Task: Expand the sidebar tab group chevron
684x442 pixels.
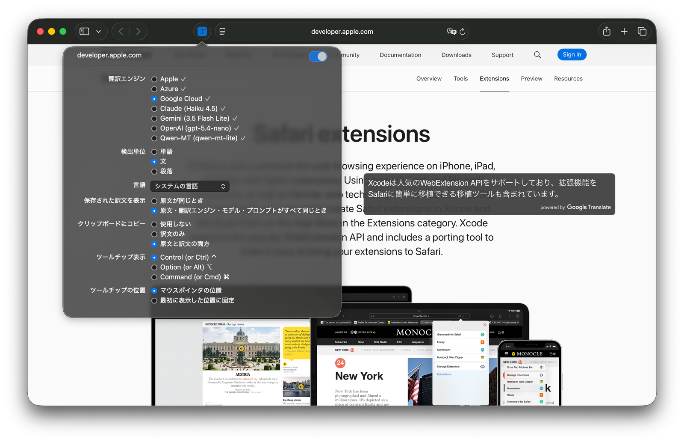Action: 99,31
